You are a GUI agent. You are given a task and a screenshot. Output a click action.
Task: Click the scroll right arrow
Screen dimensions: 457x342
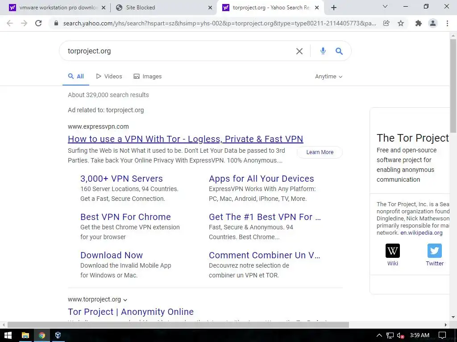[446, 325]
